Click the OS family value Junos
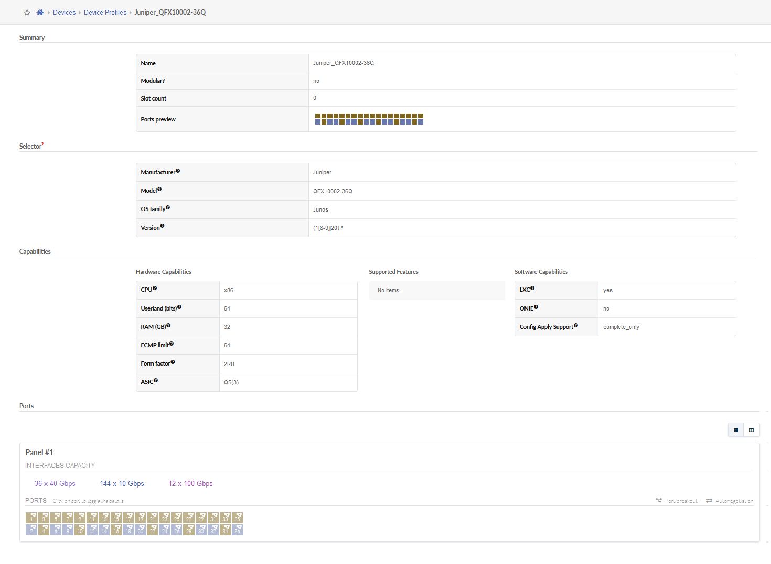This screenshot has height=564, width=771. (321, 209)
